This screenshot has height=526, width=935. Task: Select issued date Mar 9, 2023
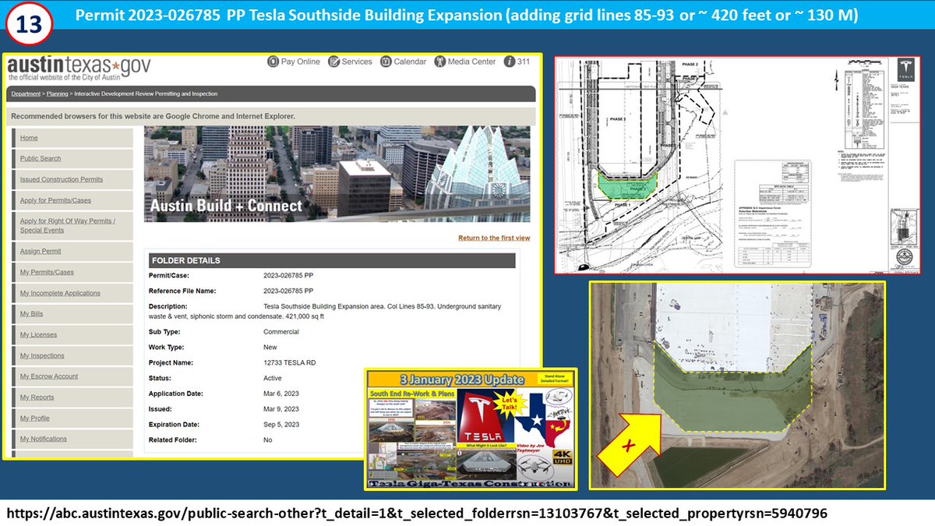point(281,409)
